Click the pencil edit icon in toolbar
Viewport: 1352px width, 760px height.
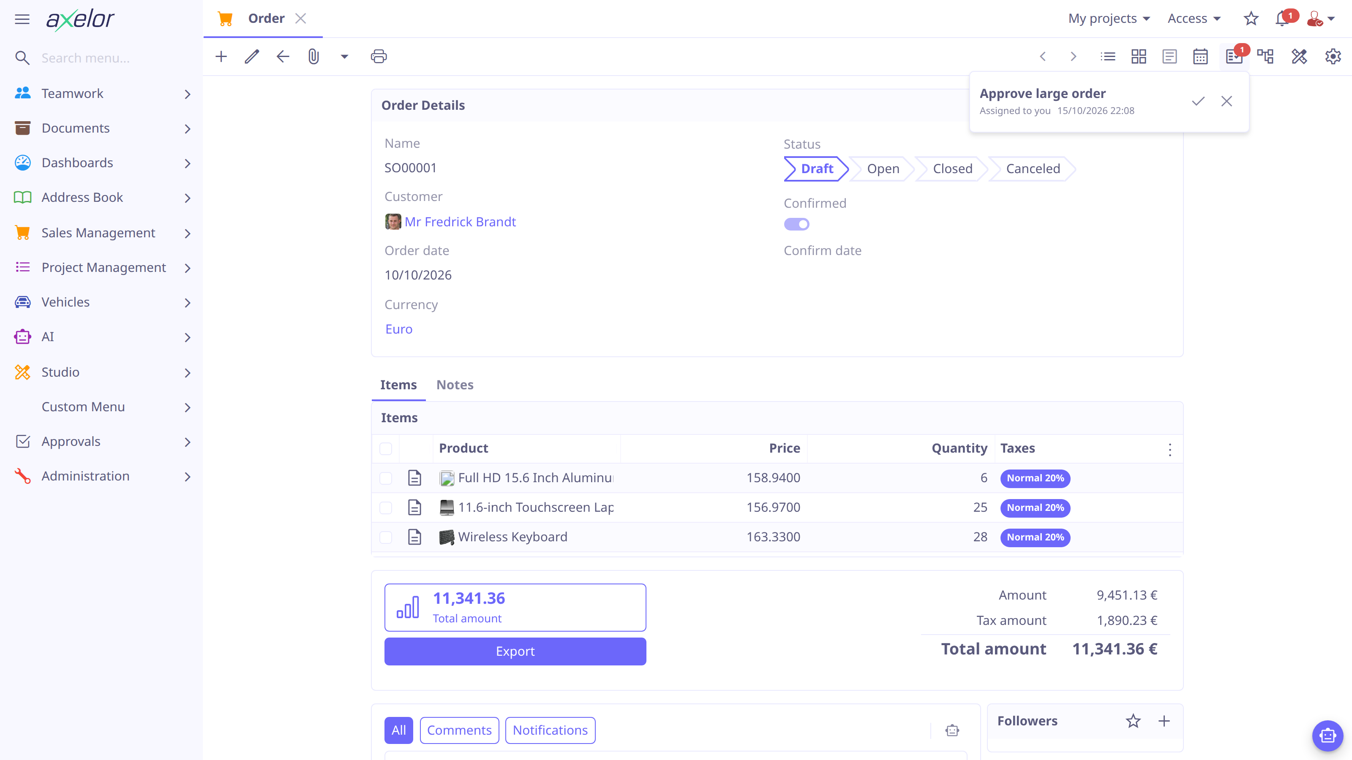252,57
